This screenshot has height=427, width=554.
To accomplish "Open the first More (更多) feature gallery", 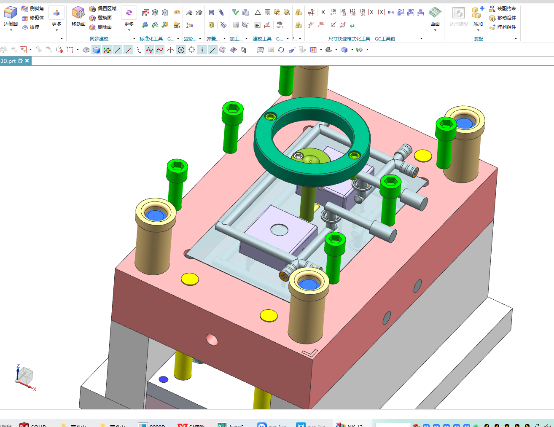I will click(56, 18).
